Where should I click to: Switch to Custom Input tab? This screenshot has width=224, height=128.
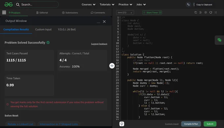43,29
